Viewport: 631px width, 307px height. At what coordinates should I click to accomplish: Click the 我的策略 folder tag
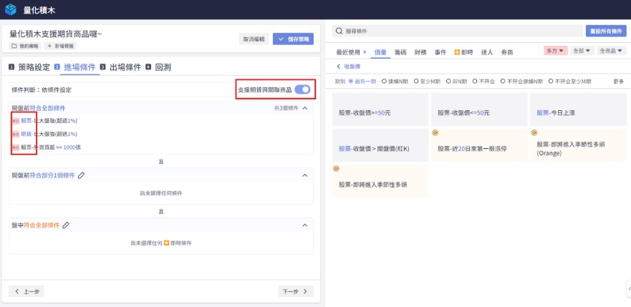click(x=26, y=46)
